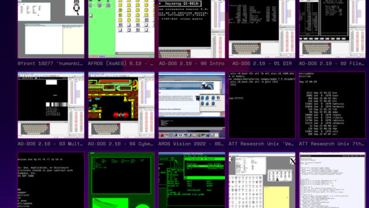
Task: Open the grey desktop thumbnail with yellow note
Action: pyautogui.click(x=262, y=180)
